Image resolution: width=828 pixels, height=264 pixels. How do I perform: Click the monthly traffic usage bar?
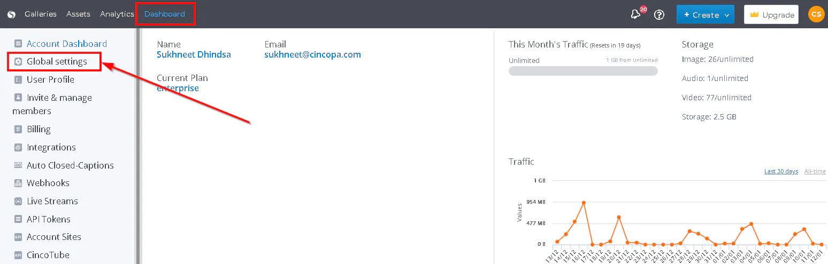click(x=583, y=71)
